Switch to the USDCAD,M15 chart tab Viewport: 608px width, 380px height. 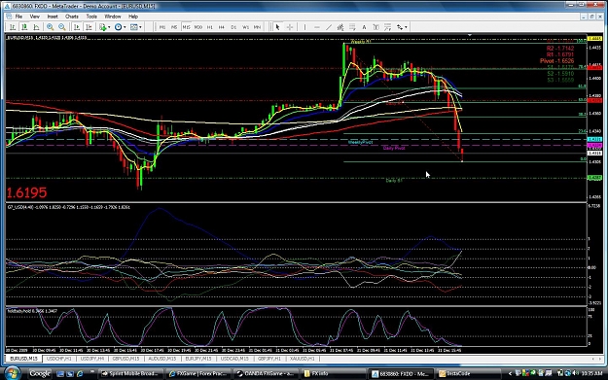[234, 359]
